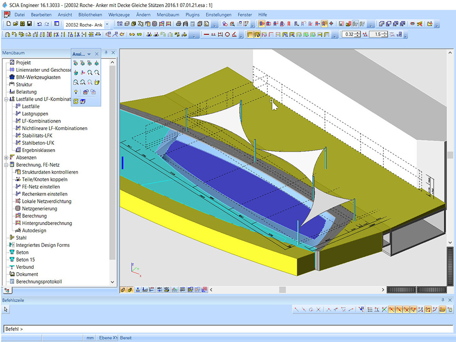Select Berechnung in the tree
Screen dimensions: 456x342
[34, 216]
